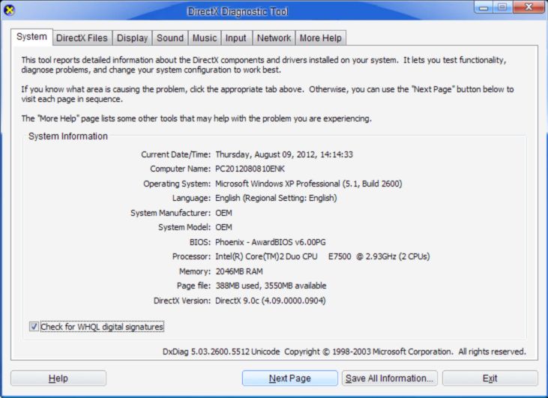Go to Next Page
The image size is (548, 398).
pyautogui.click(x=289, y=378)
